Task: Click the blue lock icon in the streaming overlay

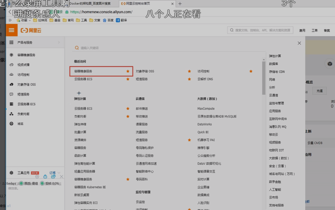Action: (x=45, y=176)
